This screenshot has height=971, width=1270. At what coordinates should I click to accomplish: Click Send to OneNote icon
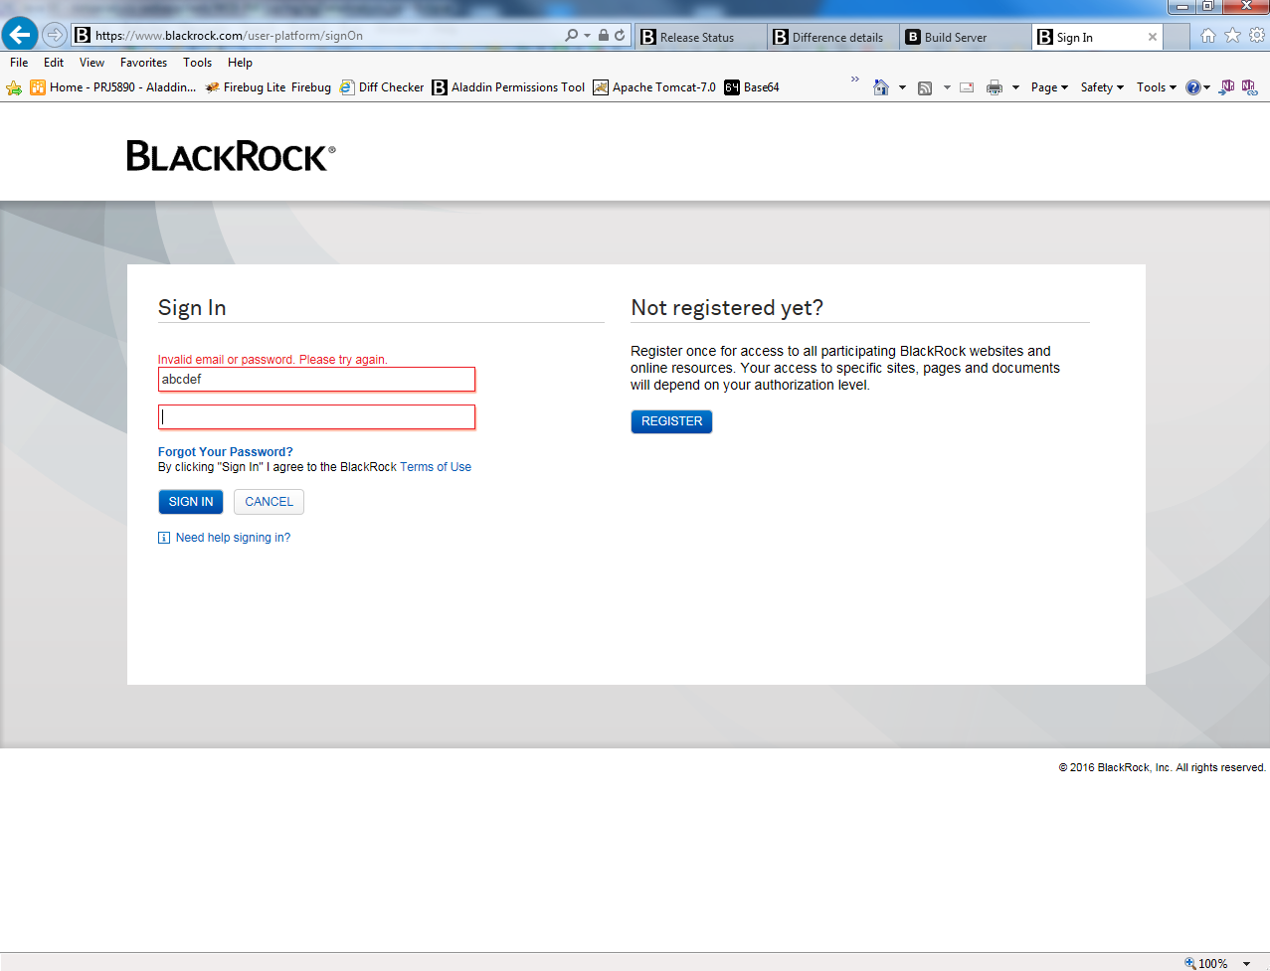pos(1227,87)
